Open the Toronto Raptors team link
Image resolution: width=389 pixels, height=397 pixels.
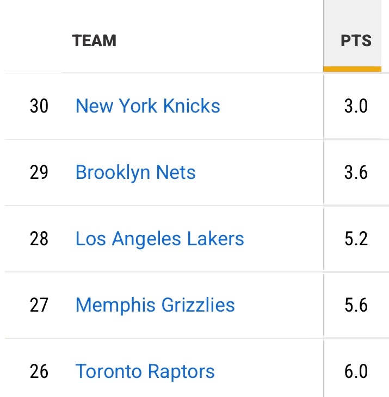(145, 372)
